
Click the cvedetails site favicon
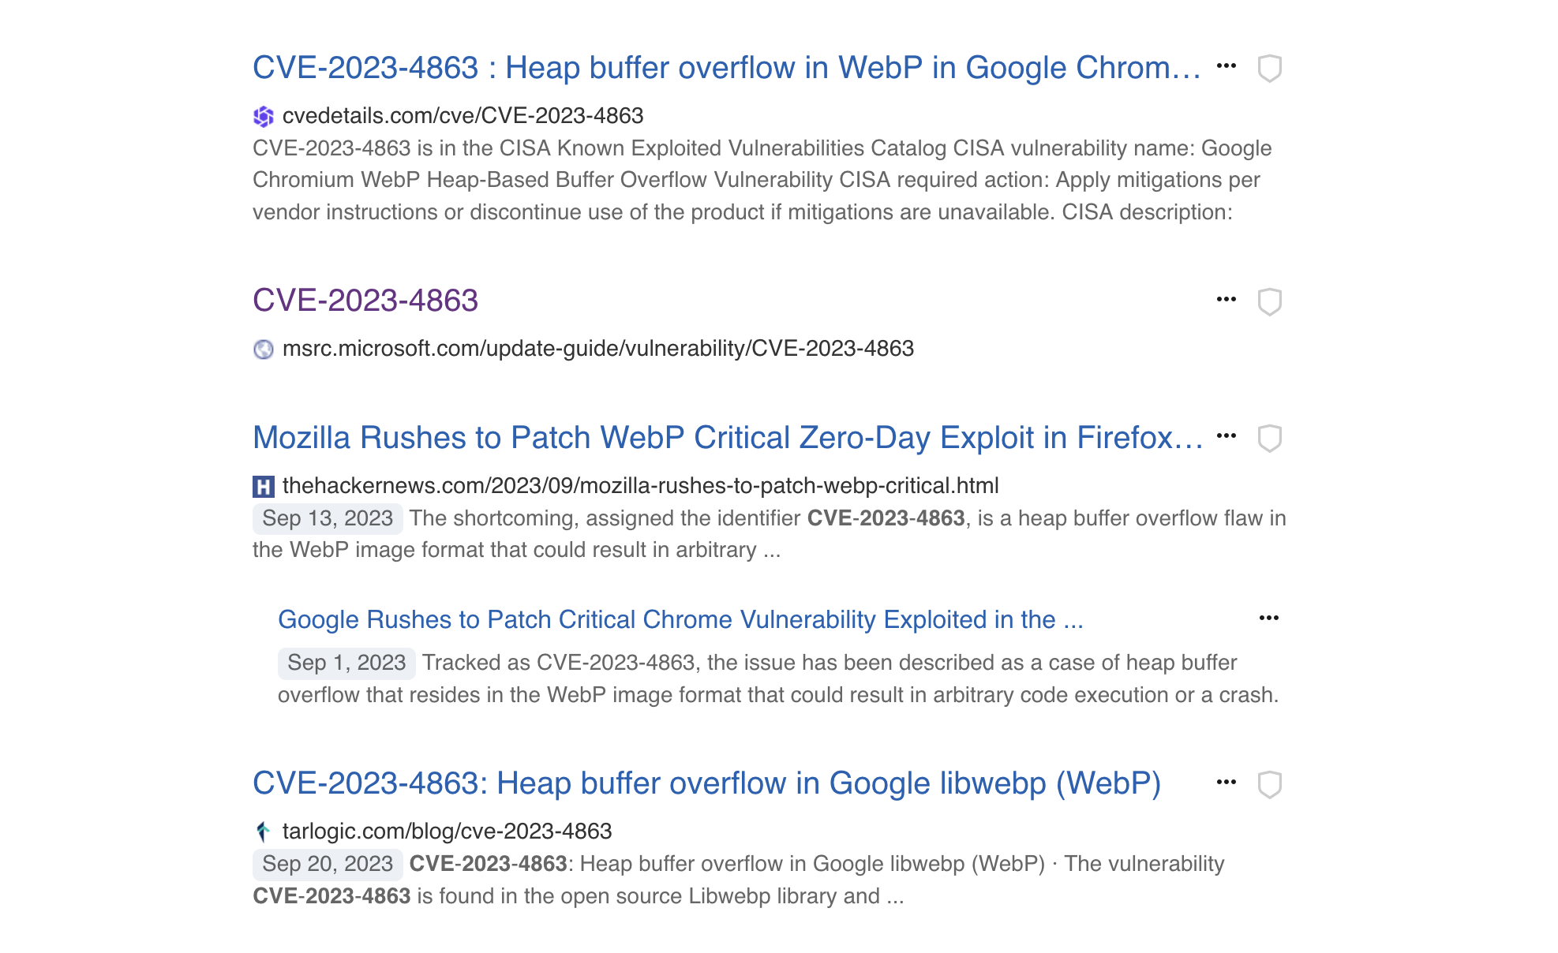264,117
